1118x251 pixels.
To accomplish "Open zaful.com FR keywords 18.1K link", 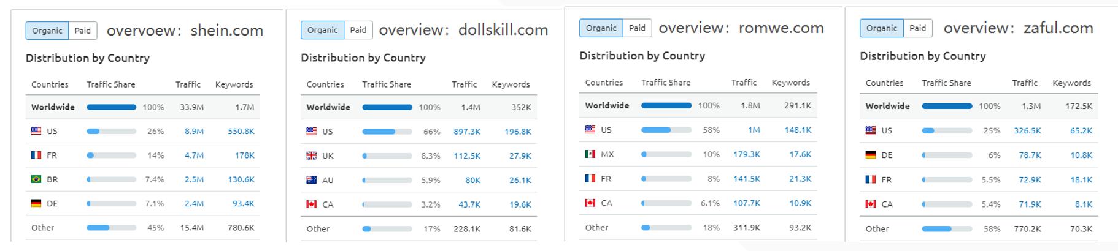I will tap(1081, 179).
